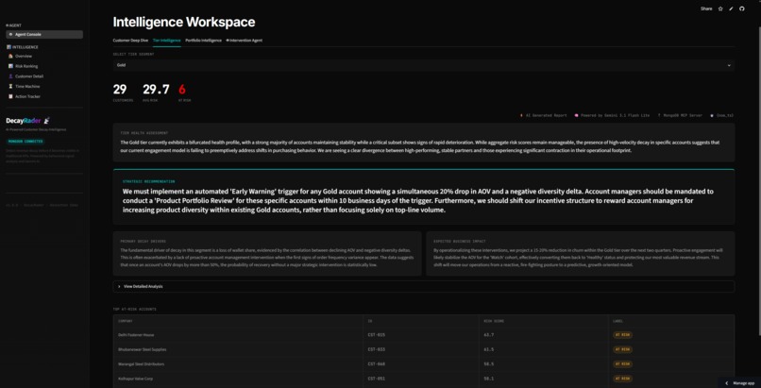Click the MongoDB Connected status badge
The height and width of the screenshot is (388, 761).
click(x=25, y=142)
